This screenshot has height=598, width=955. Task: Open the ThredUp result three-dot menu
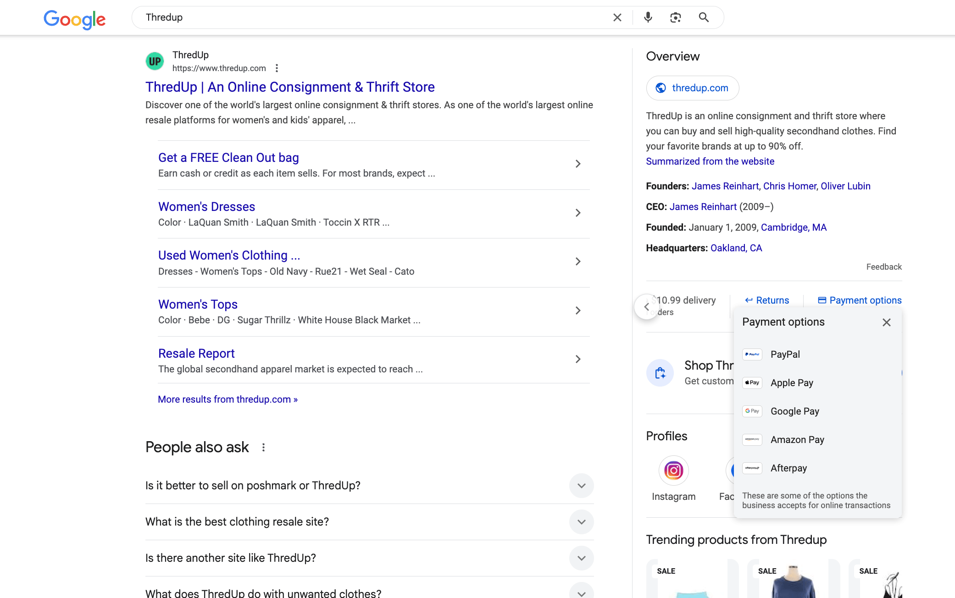[277, 68]
